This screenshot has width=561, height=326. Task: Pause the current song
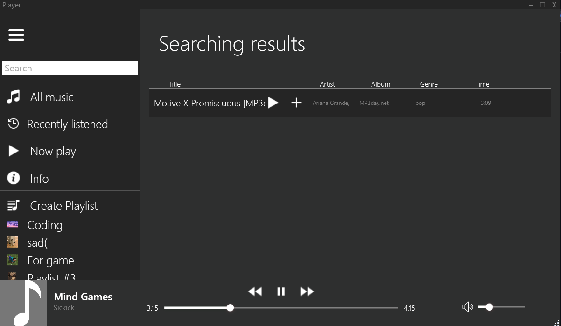coord(281,291)
